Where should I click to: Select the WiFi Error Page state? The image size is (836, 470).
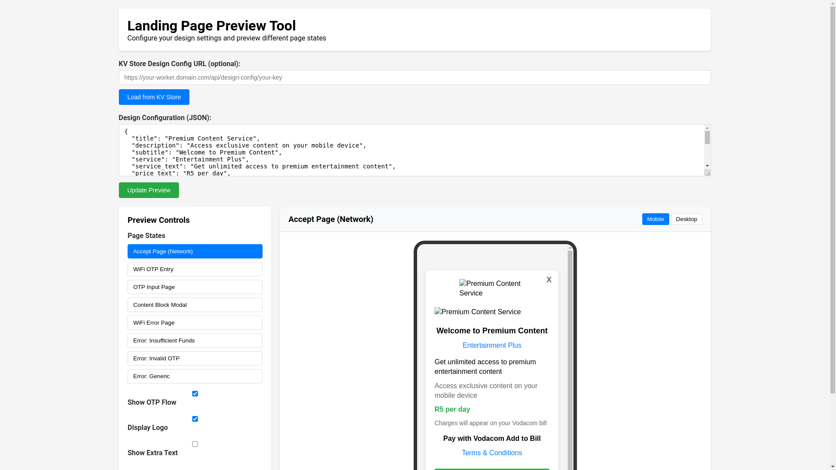tap(195, 323)
